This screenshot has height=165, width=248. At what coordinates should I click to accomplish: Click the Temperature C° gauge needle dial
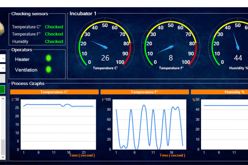105,43
